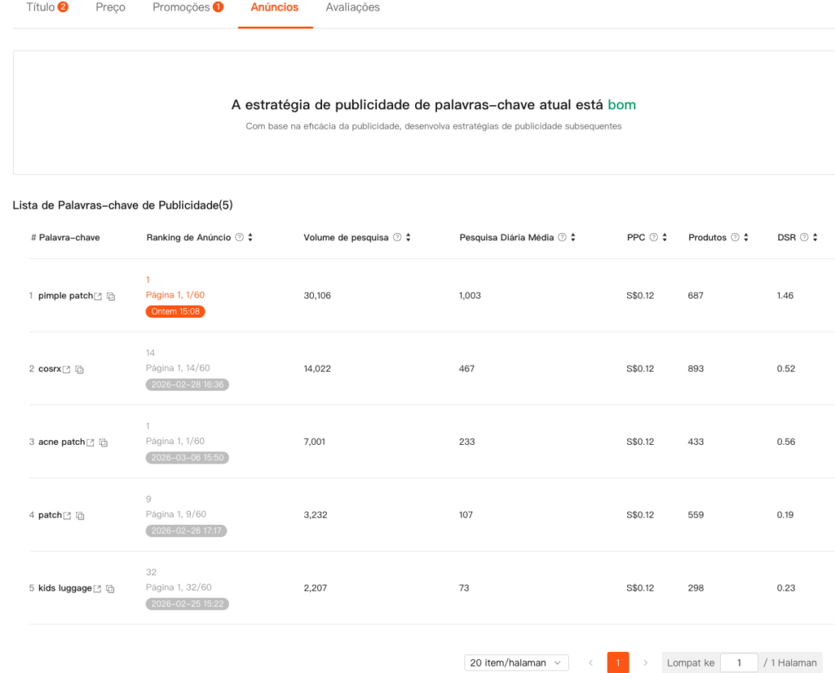Click help icon next to Ranking de Anúncio
The height and width of the screenshot is (673, 835).
coord(239,237)
